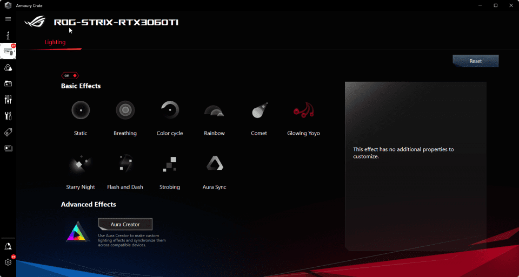Click the 'no additional properties' message text
This screenshot has width=519, height=277.
click(x=403, y=153)
